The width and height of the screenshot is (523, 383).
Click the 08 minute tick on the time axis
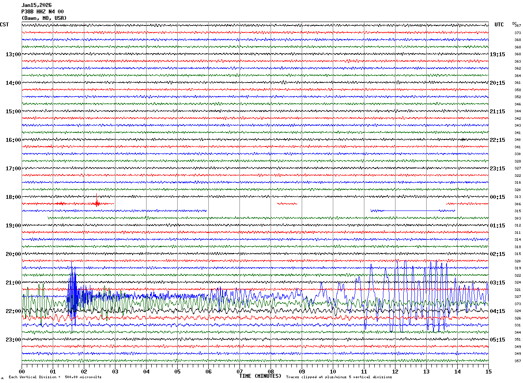[271, 371]
